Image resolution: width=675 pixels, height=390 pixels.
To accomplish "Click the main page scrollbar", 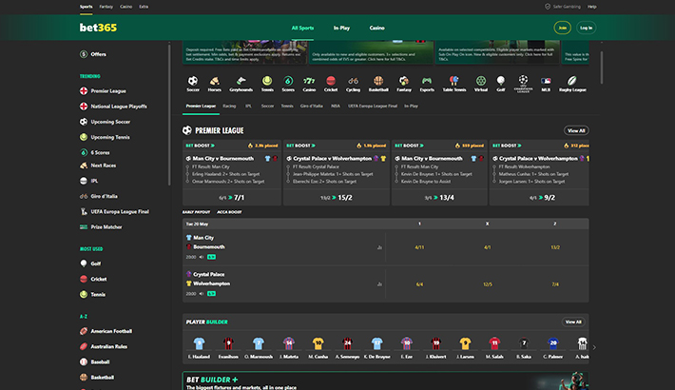I will coord(602,68).
